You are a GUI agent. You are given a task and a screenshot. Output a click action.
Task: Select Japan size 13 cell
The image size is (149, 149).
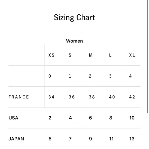(x=132, y=139)
